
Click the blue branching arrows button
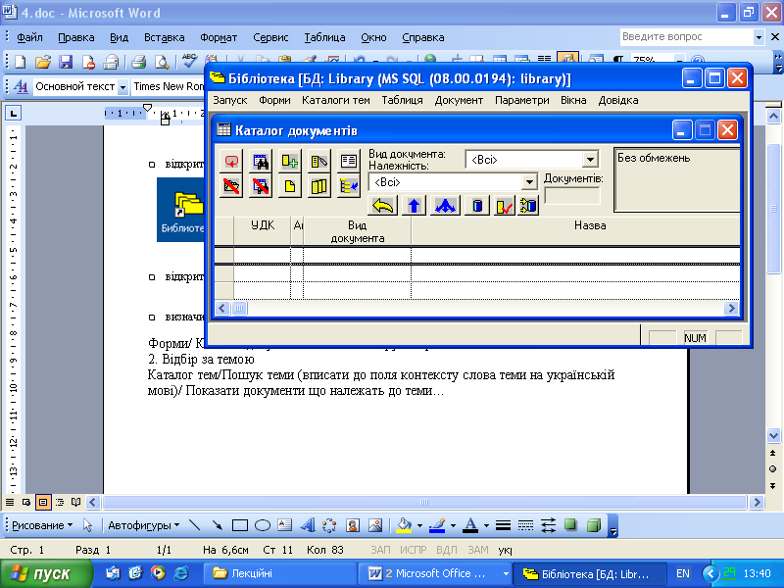point(445,206)
